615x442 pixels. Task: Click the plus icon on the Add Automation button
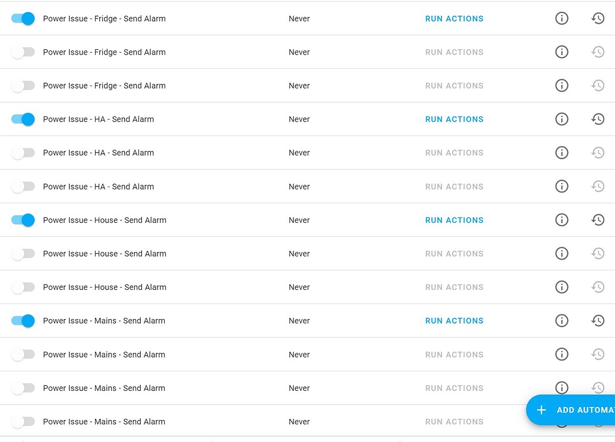tap(541, 410)
